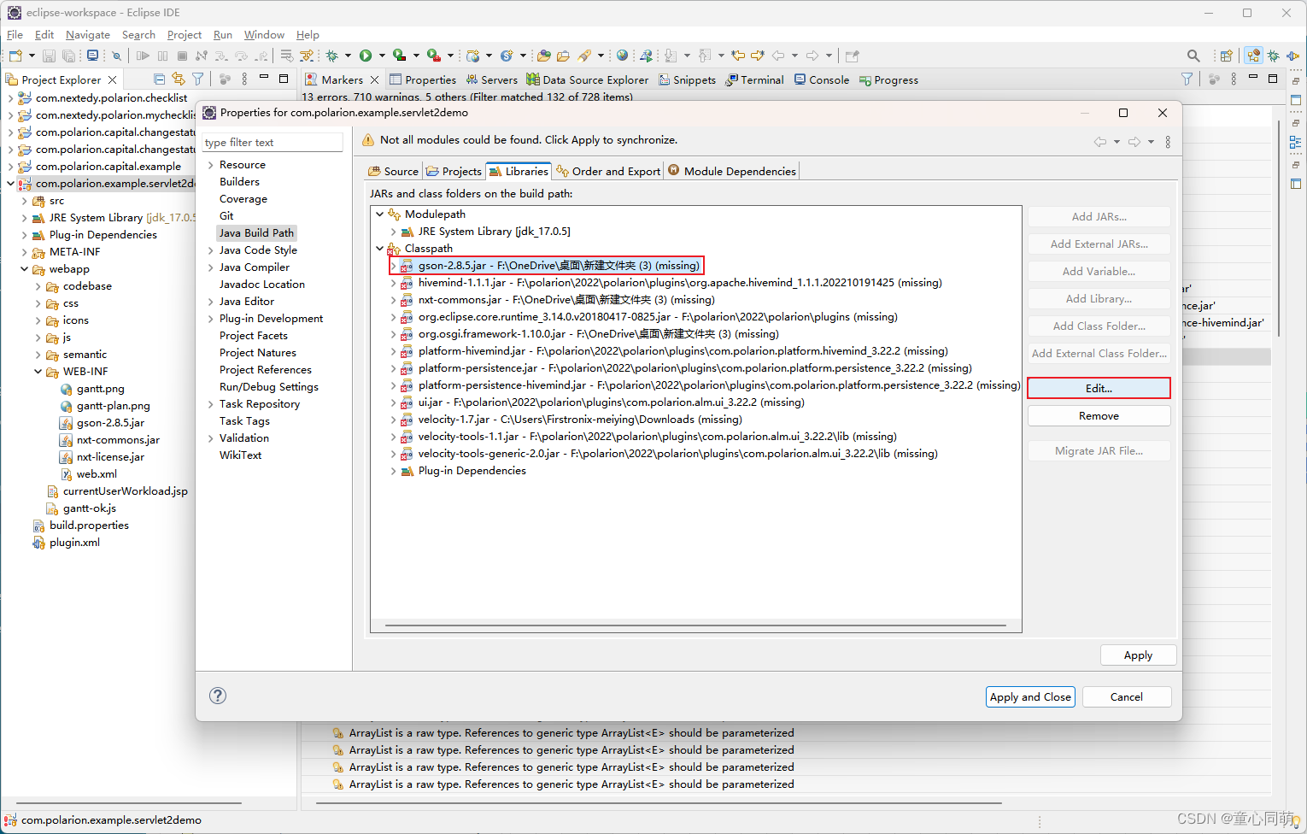Click the Pin Editor toolbar icon
Image resolution: width=1307 pixels, height=834 pixels.
[852, 56]
